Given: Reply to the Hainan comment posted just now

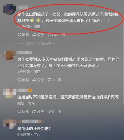Looking at the screenshot, I should click(x=23, y=111).
